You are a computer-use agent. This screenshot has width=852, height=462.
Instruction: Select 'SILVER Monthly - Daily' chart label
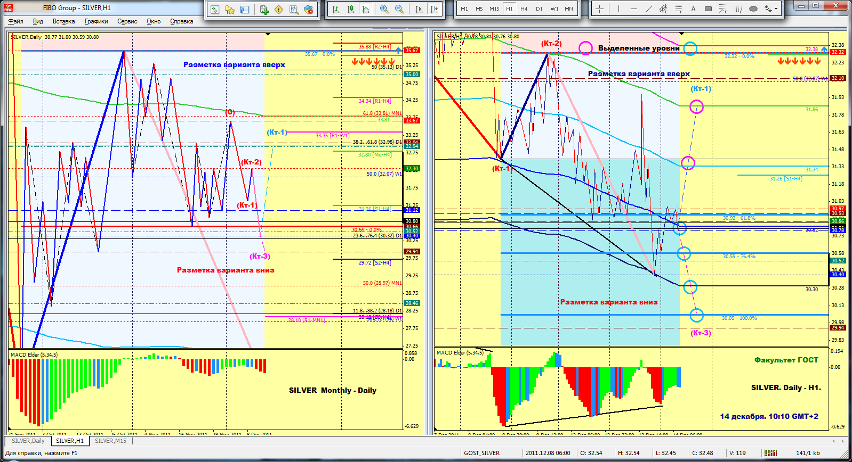point(333,390)
